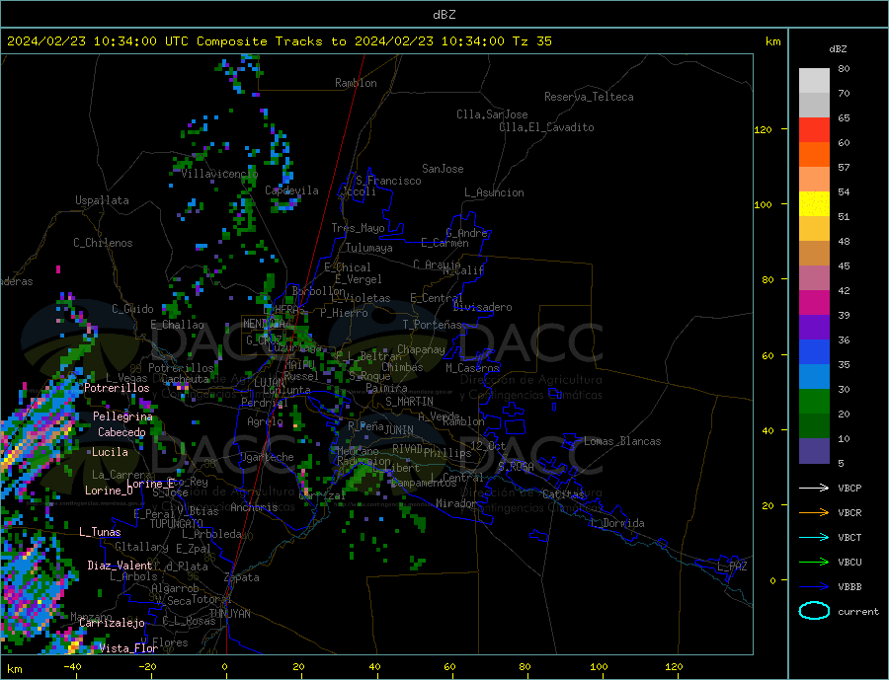This screenshot has width=889, height=680.
Task: Click the 'Dormida' map label
Action: [x=623, y=523]
